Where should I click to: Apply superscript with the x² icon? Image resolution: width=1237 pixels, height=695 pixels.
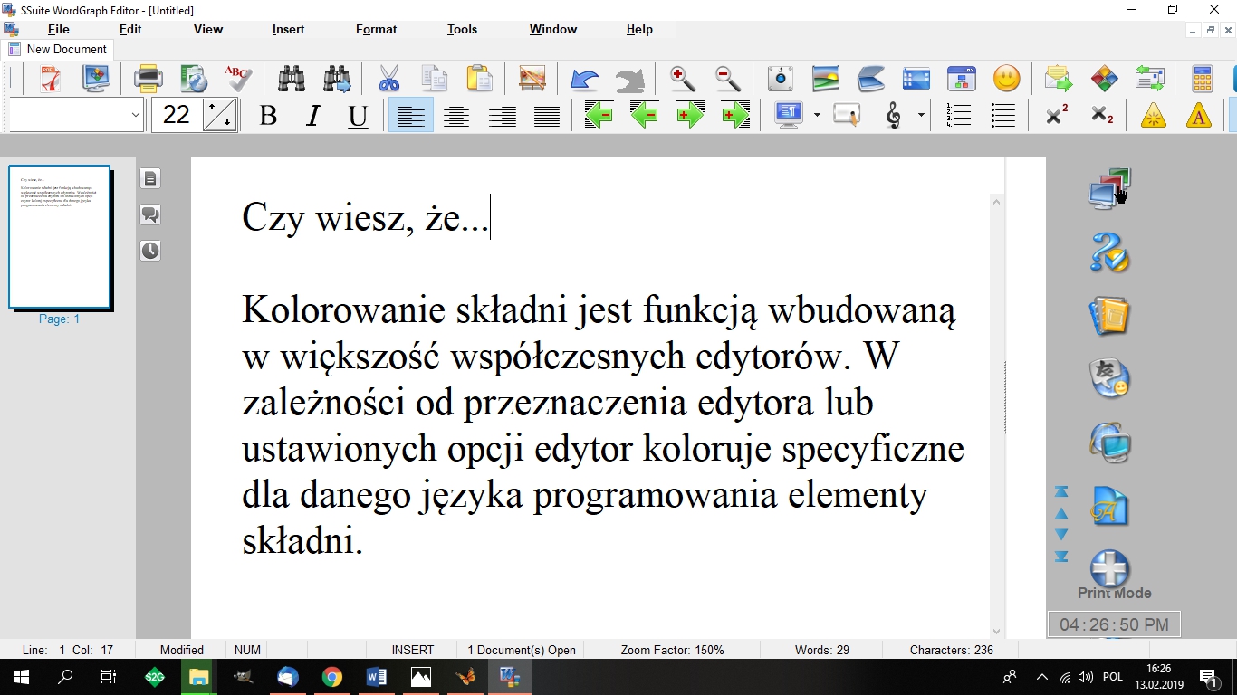coord(1055,115)
